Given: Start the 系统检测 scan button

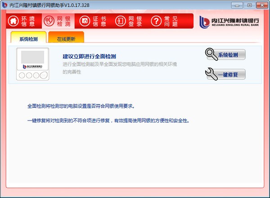Looking at the screenshot, I should (x=226, y=55).
